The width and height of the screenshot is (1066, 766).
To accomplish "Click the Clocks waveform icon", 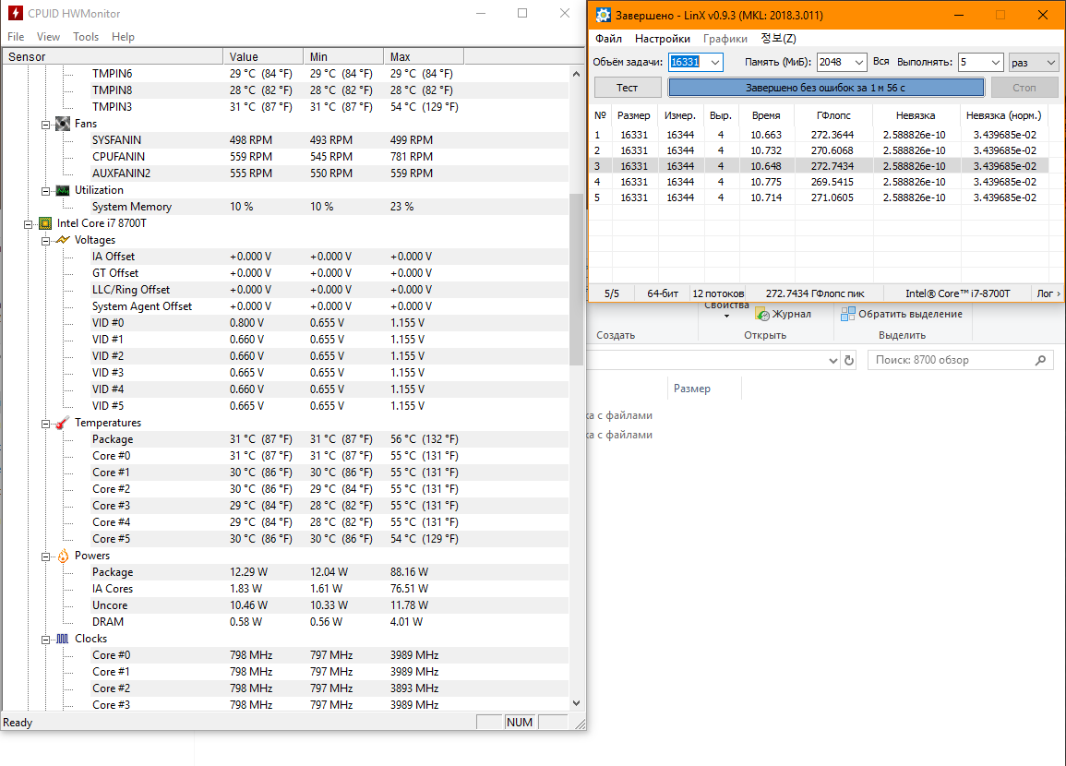I will (x=62, y=639).
